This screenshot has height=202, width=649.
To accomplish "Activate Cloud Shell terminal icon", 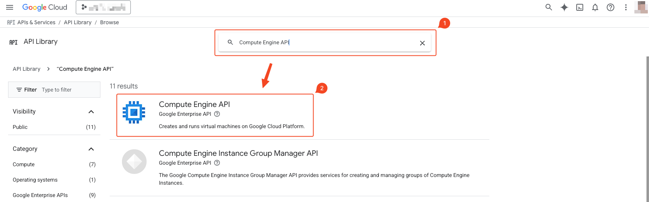I will point(580,7).
